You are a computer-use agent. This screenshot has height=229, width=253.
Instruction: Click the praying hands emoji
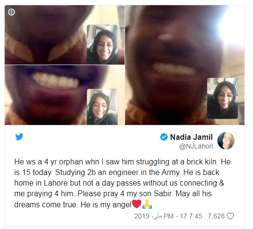(x=147, y=204)
